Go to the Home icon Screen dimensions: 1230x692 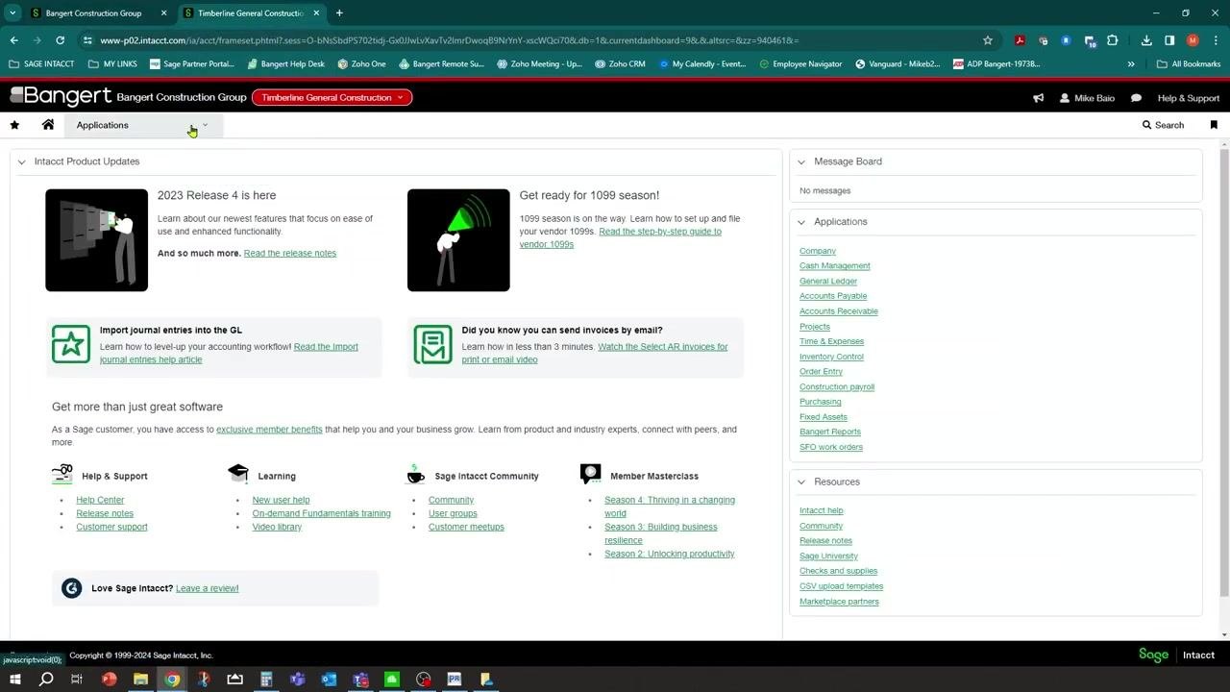click(x=48, y=125)
